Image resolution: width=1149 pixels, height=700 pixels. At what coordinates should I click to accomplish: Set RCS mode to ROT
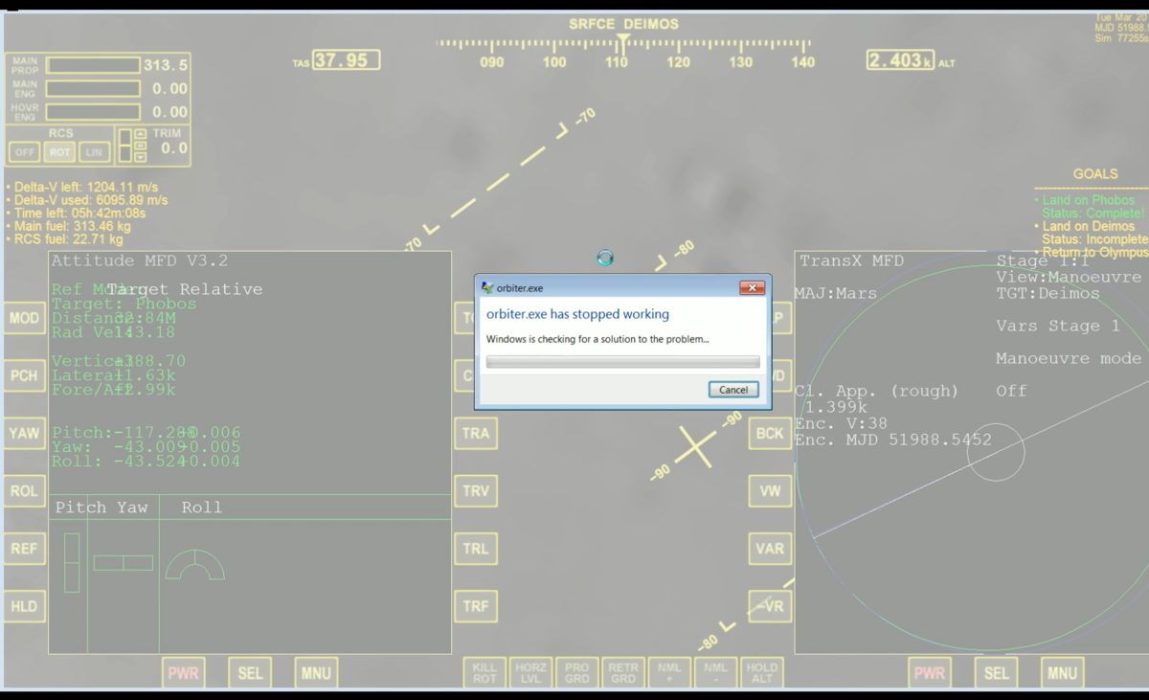pos(59,152)
